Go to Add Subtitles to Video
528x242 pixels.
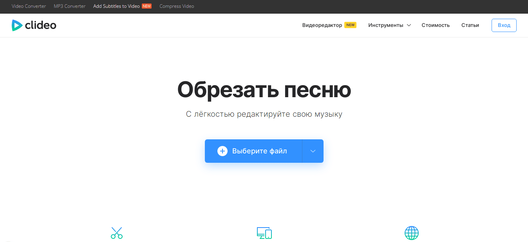116,6
